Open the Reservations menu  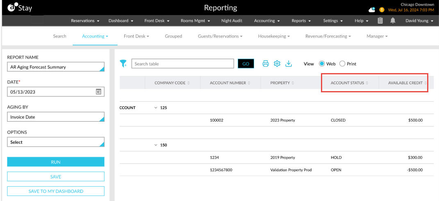click(x=85, y=21)
